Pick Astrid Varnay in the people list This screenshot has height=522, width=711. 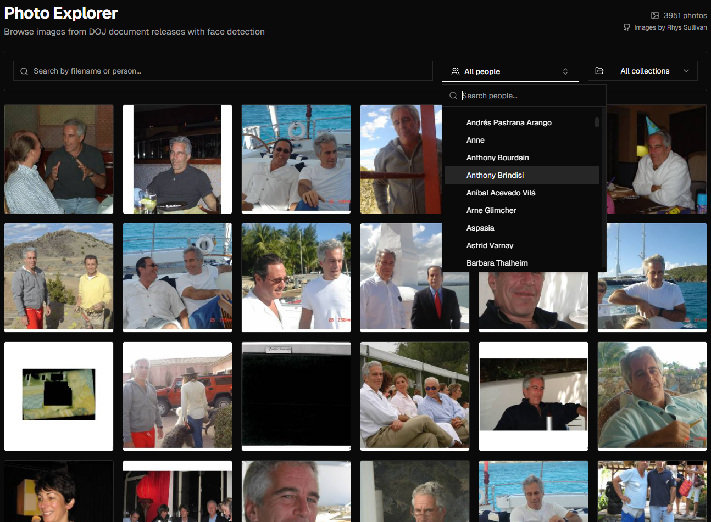(521, 245)
